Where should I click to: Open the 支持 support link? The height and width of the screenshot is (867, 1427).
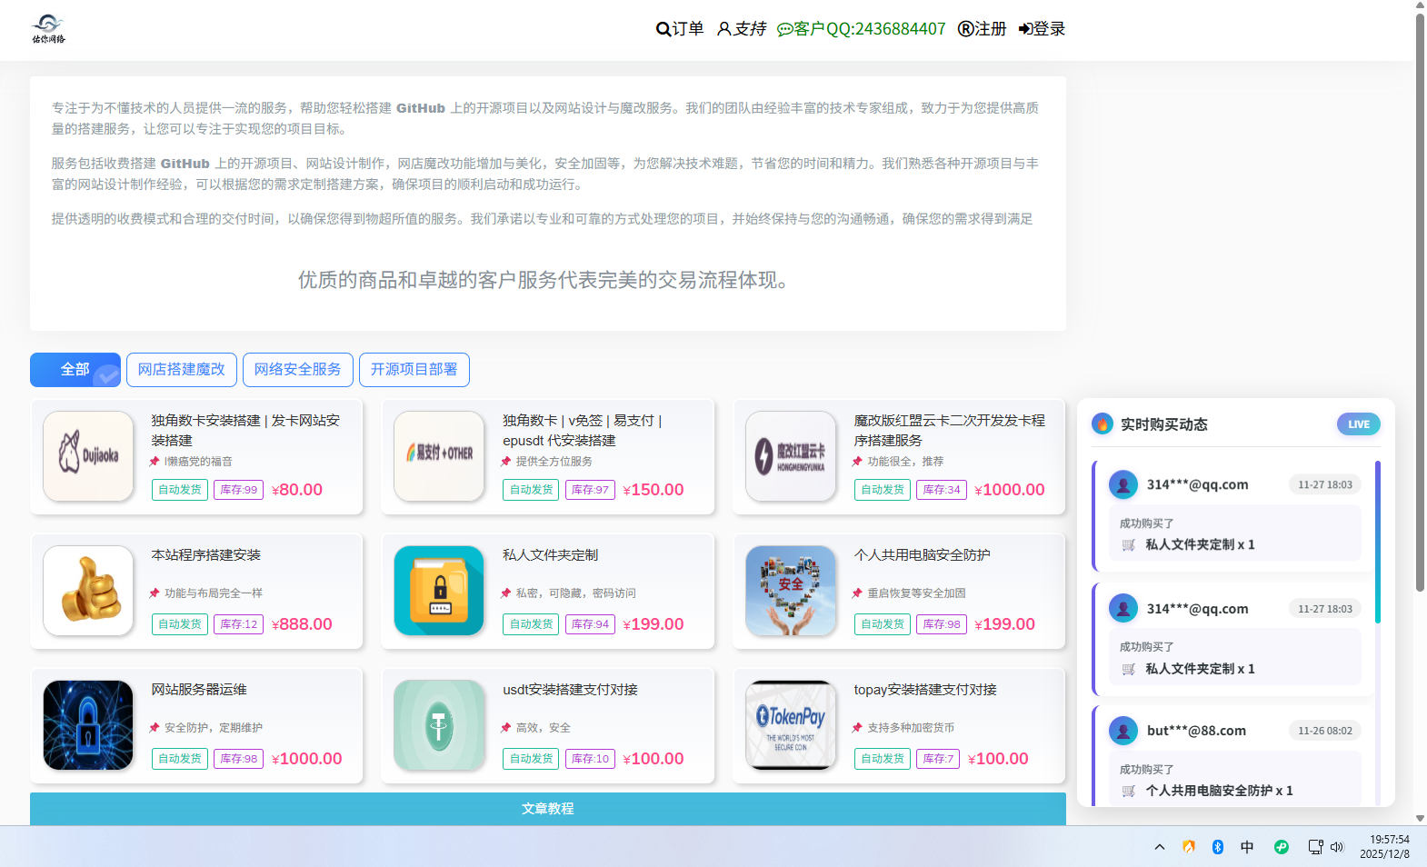tap(742, 29)
